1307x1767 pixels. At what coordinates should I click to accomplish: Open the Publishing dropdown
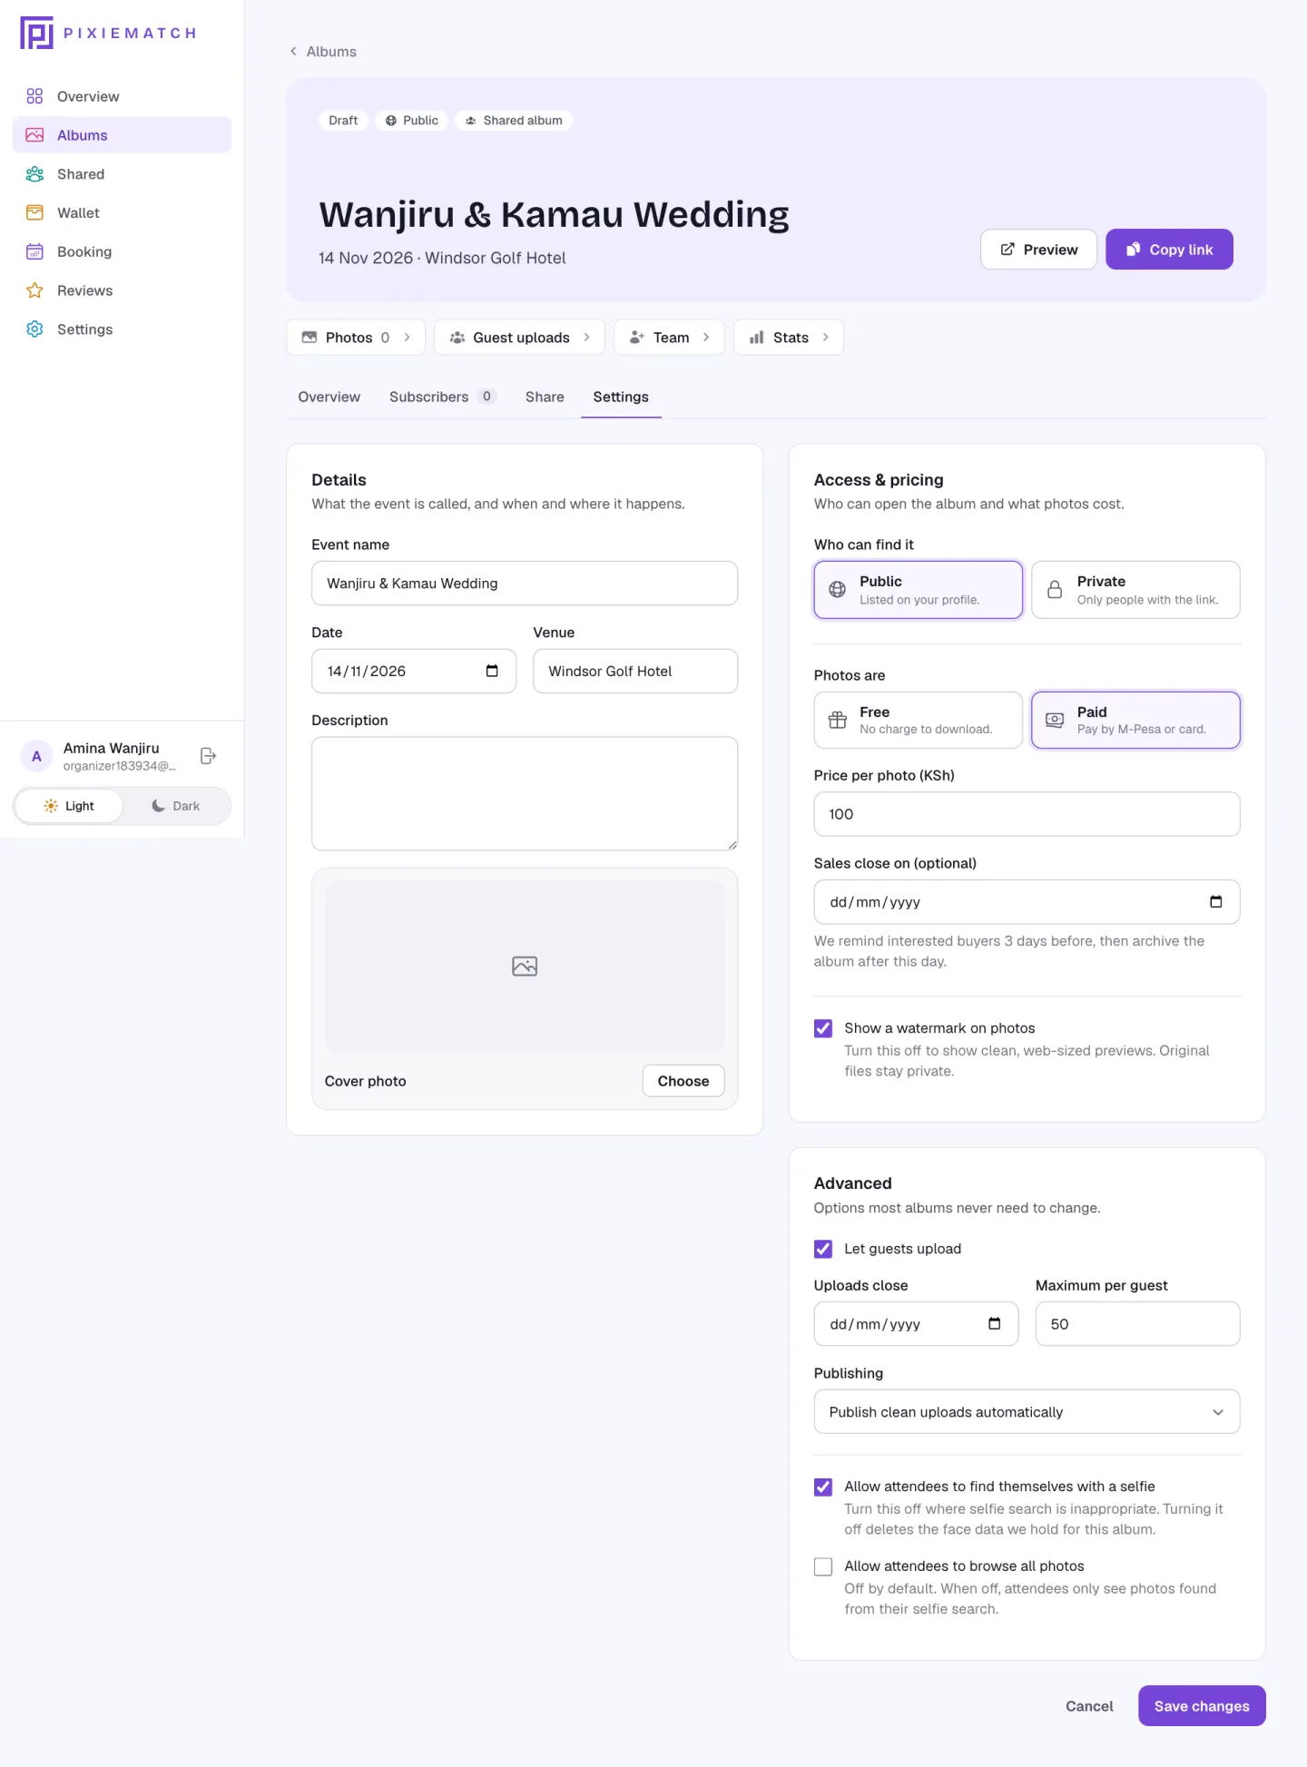click(x=1027, y=1412)
